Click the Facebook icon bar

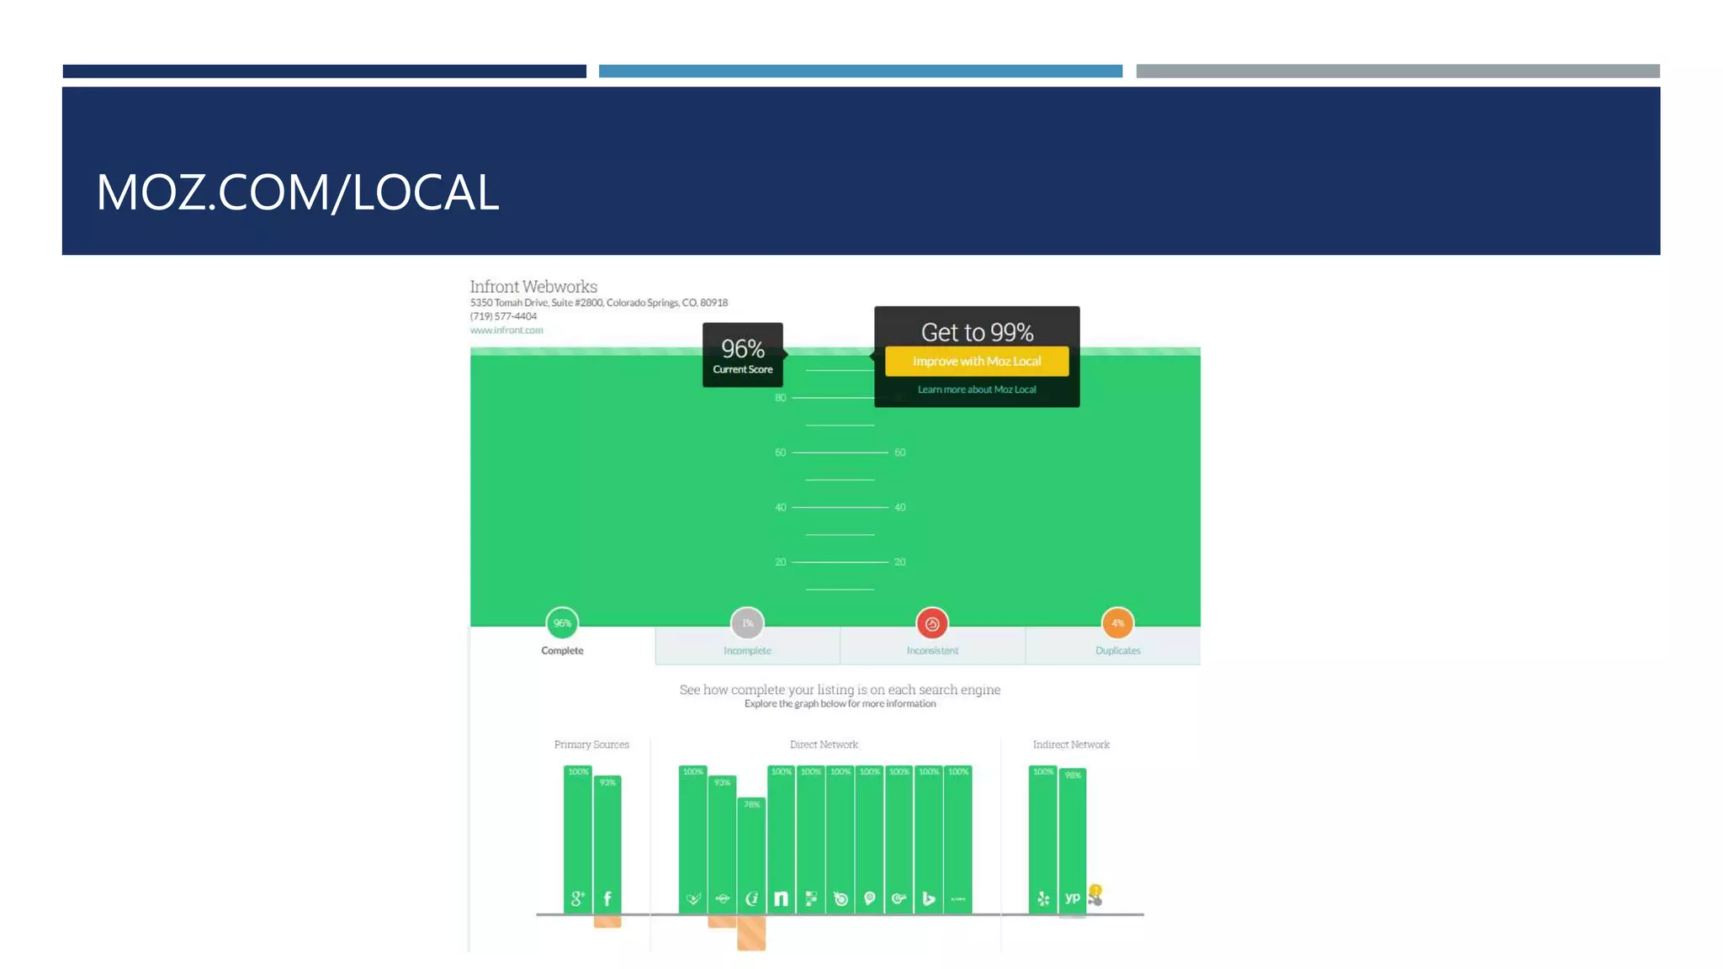607,844
